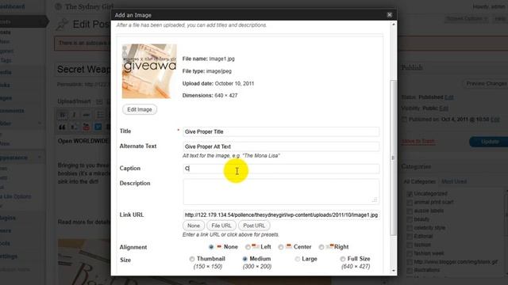Click The Sydney Girl site title

tap(90, 6)
